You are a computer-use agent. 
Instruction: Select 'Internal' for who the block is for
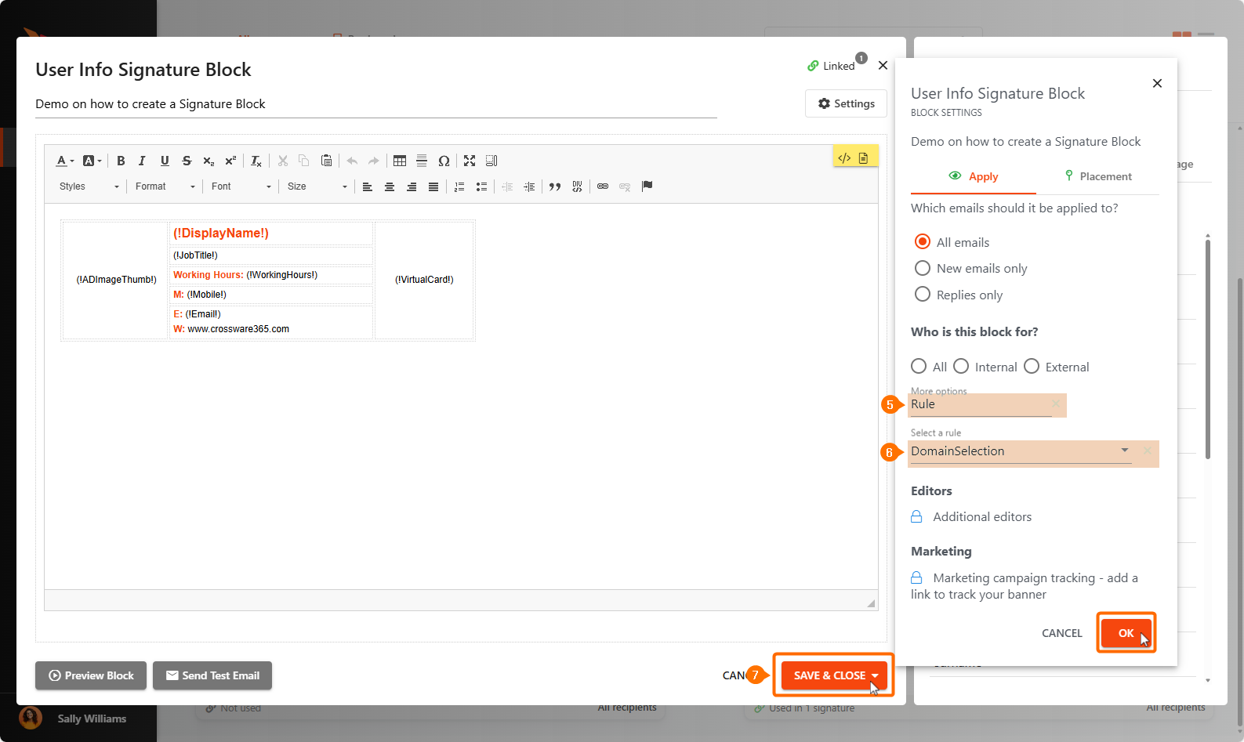click(x=961, y=367)
